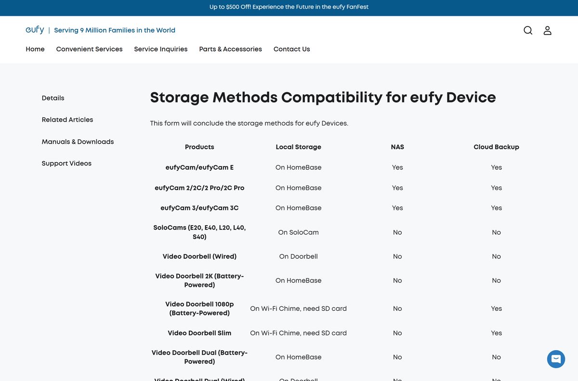Select eufyCam 2/2C/2 Pro/2C Pro cell
This screenshot has height=381, width=578.
[199, 188]
